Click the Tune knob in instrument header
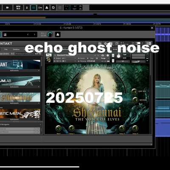Viewport: 170px width, 170px height. (x=119, y=56)
